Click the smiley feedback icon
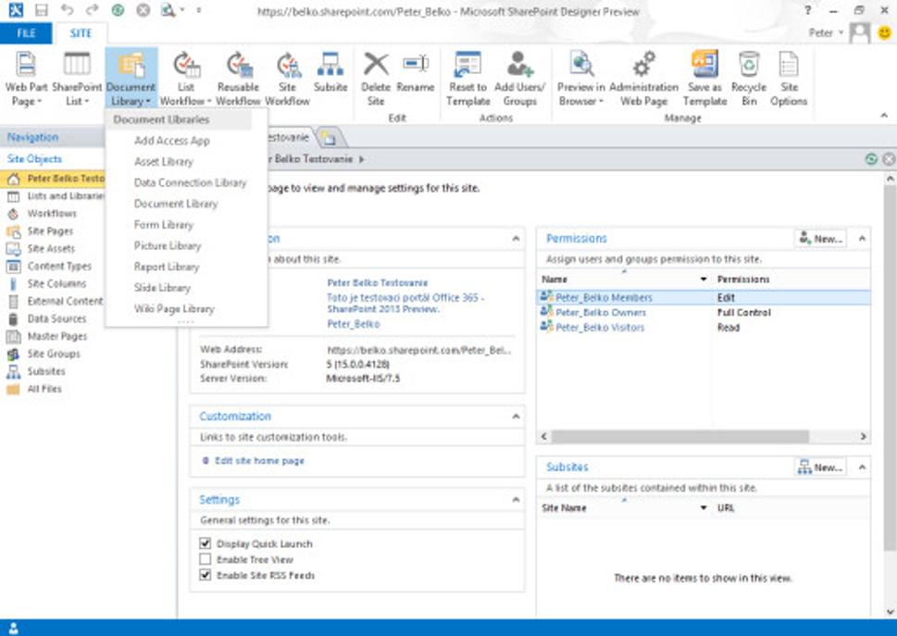 pos(884,33)
